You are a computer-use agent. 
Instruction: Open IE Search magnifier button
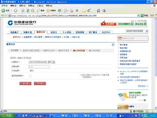tap(40, 10)
